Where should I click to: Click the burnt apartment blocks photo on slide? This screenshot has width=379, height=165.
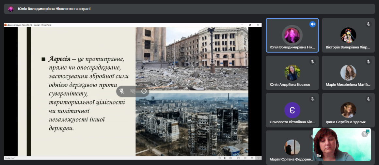click(x=192, y=125)
